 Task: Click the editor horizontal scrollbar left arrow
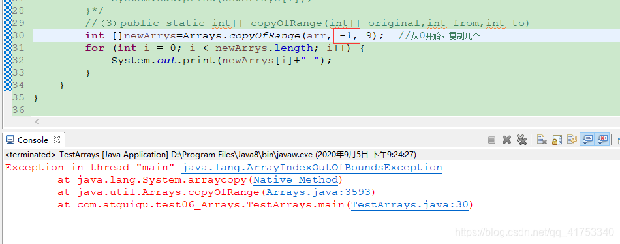tap(37, 122)
